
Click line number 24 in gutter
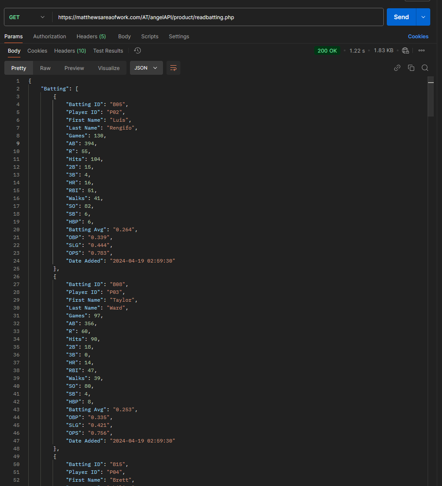[17, 261]
